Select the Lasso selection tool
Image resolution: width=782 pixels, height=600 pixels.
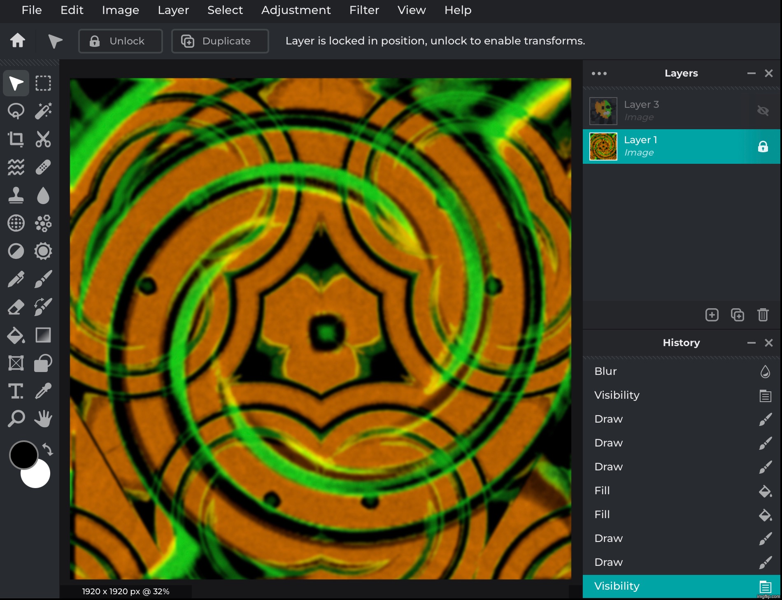pyautogui.click(x=16, y=111)
